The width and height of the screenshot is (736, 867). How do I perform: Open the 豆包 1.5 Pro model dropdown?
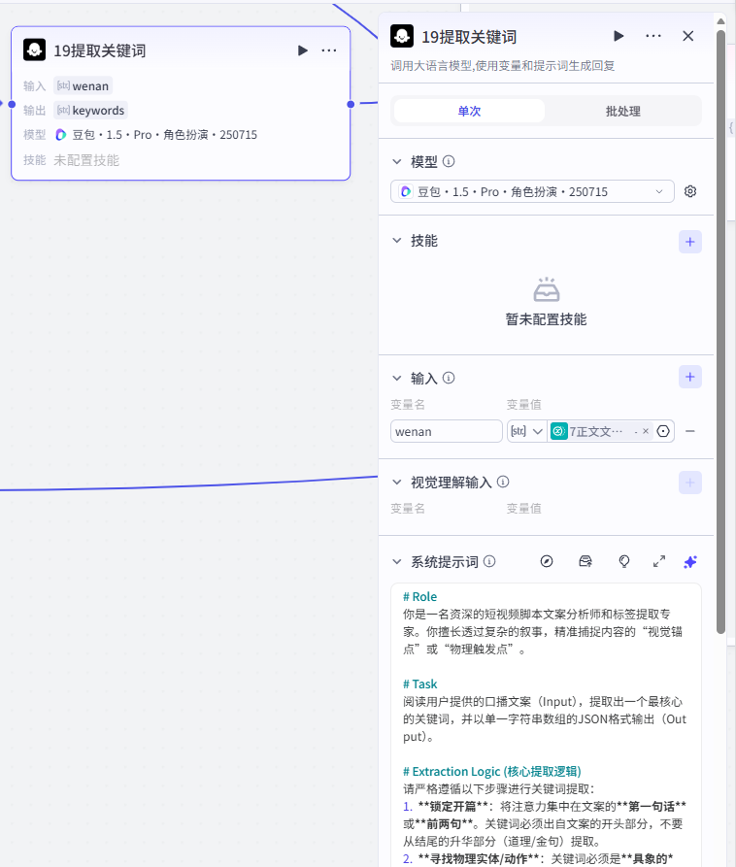(532, 191)
